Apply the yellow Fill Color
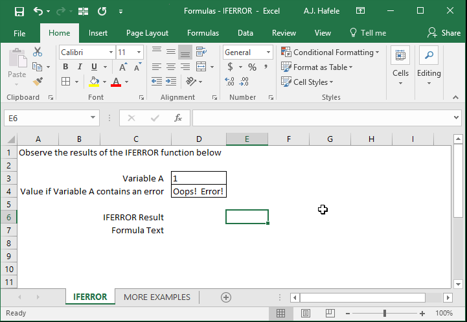This screenshot has width=467, height=322. (x=94, y=82)
